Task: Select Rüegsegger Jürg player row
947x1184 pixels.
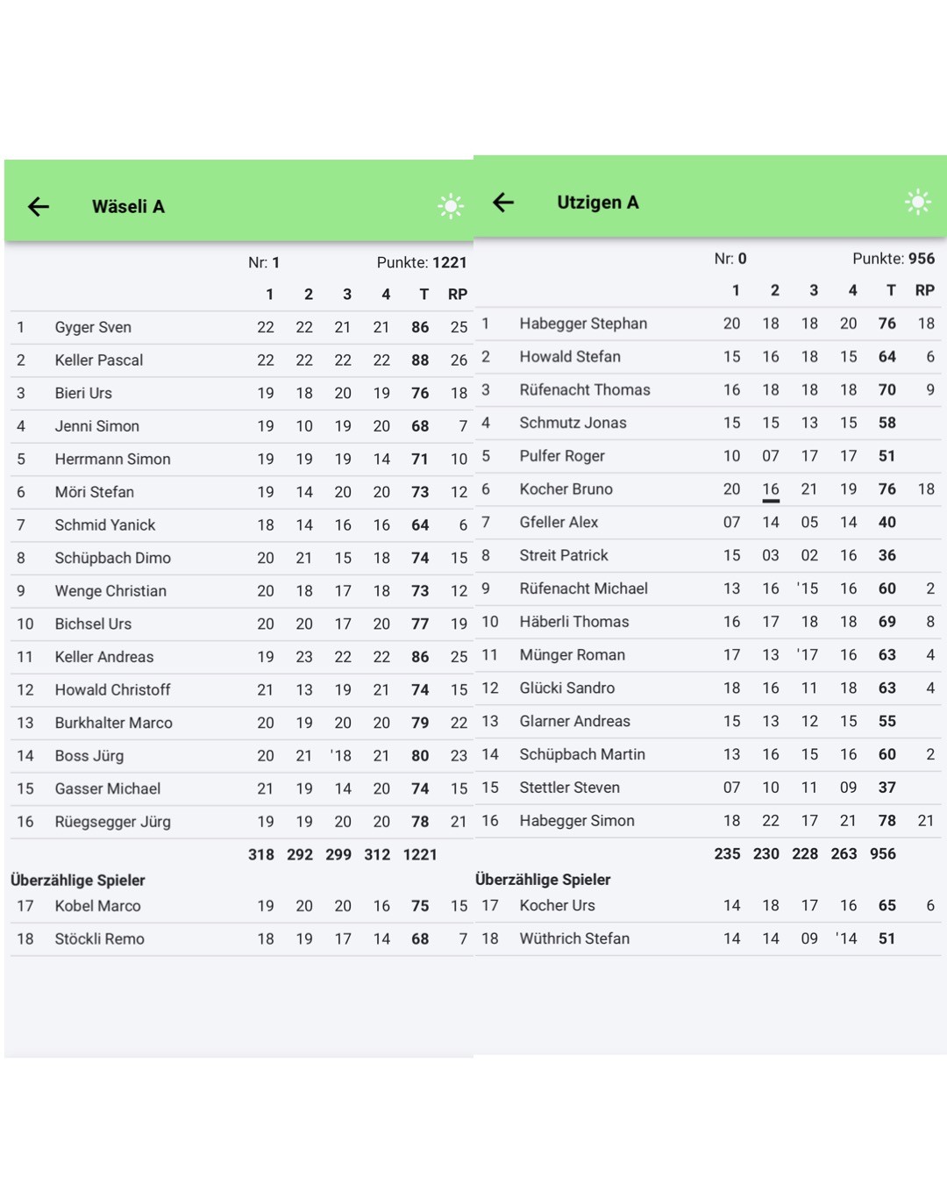Action: 112,822
